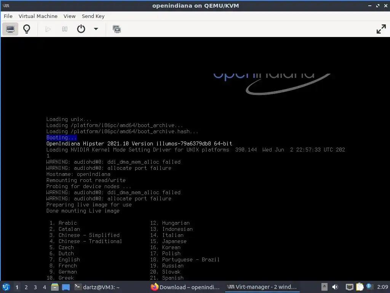This screenshot has width=390, height=293.
Task: Switch to Firefox Download openindiana window
Action: (185, 287)
